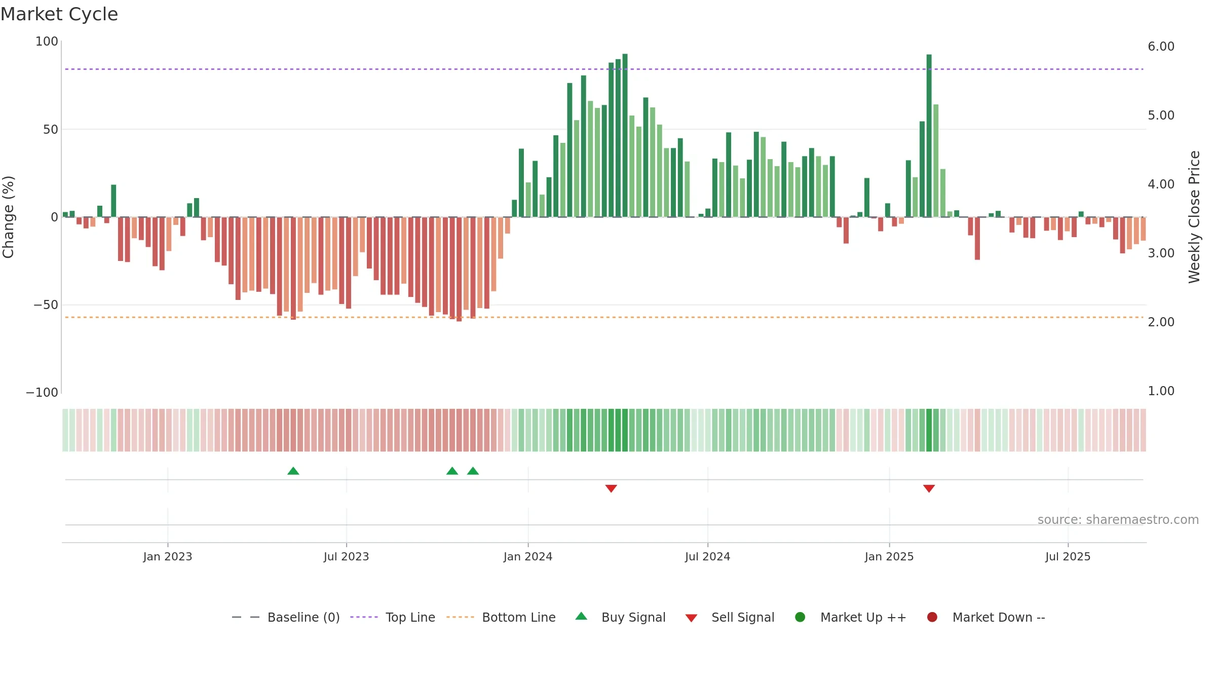Click the Jul 2024 axis label
Screen dimensions: 1216x684
[708, 557]
